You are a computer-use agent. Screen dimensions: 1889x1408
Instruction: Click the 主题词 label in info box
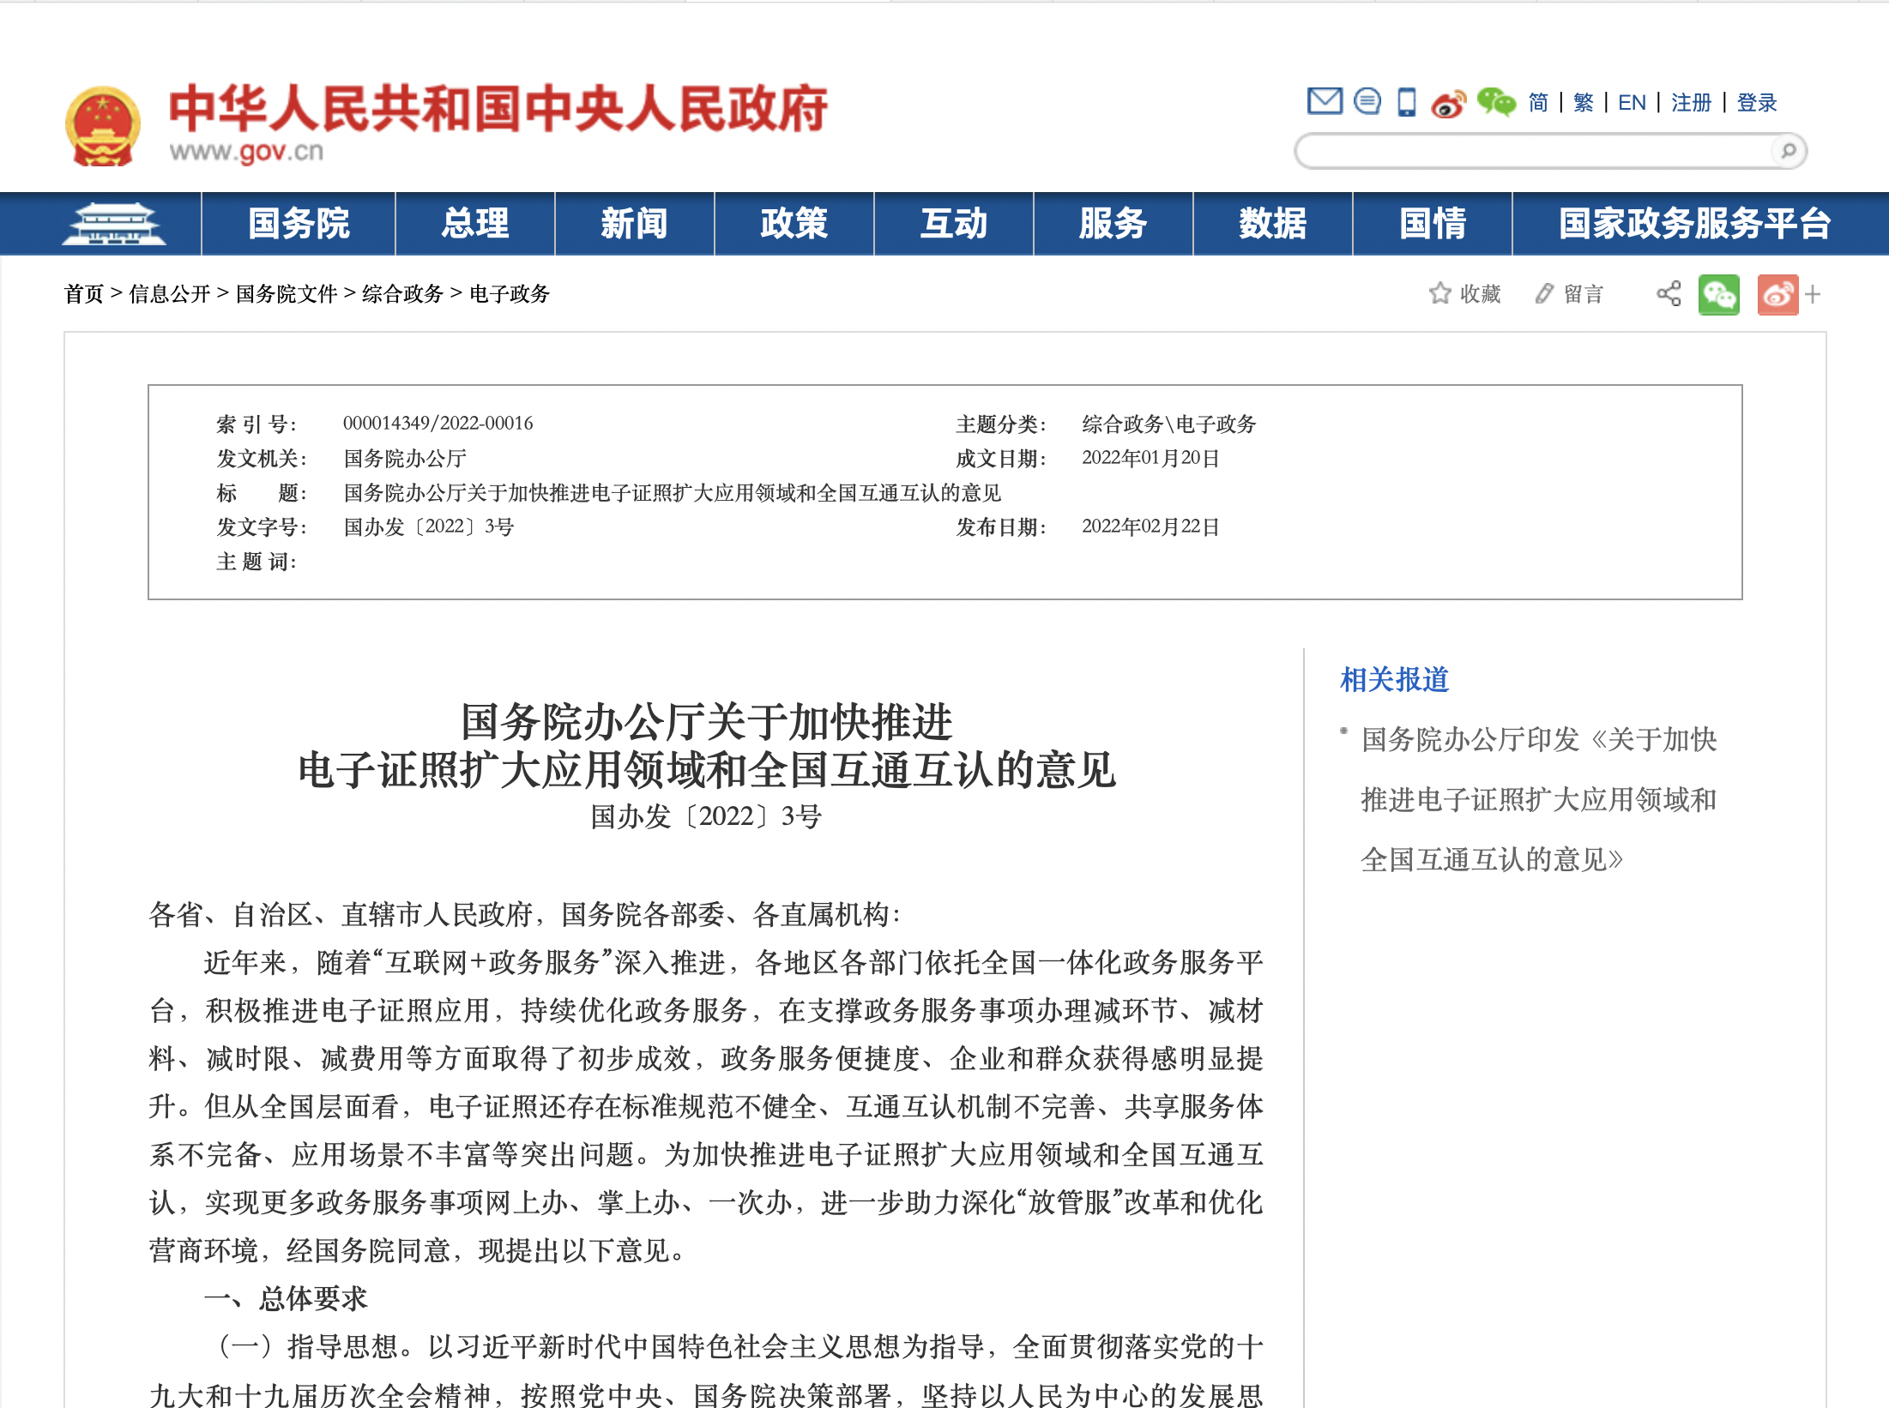click(256, 563)
